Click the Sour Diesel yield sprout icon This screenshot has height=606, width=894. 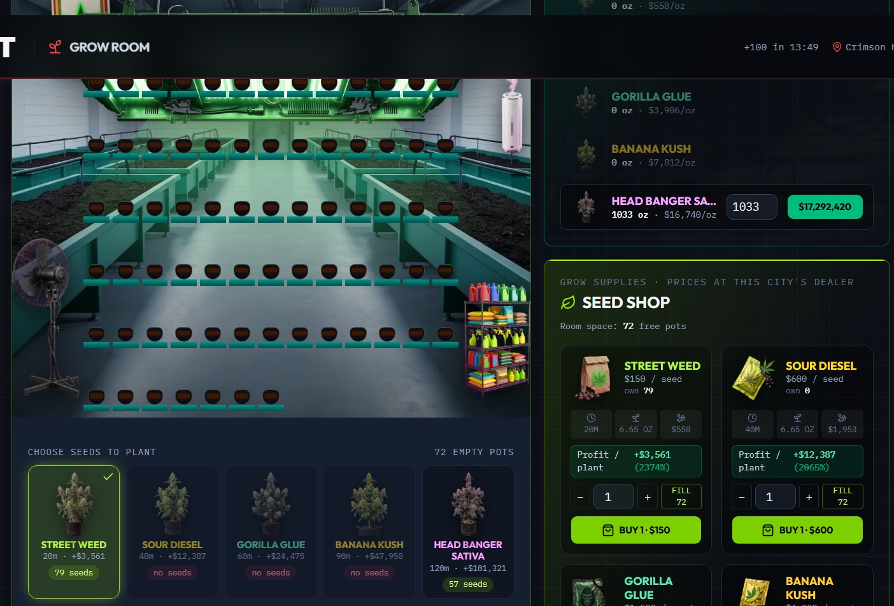(797, 418)
